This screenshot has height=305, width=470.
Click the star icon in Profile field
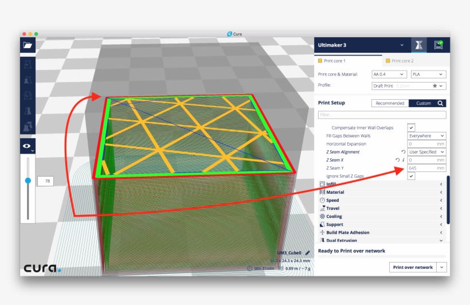point(435,85)
